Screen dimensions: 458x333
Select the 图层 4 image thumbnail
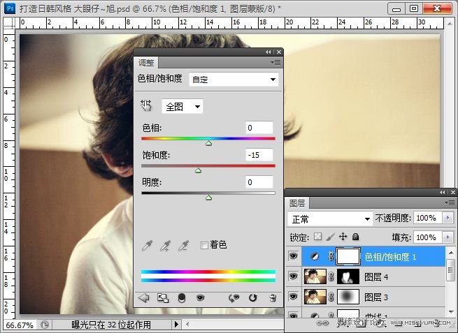click(x=315, y=276)
